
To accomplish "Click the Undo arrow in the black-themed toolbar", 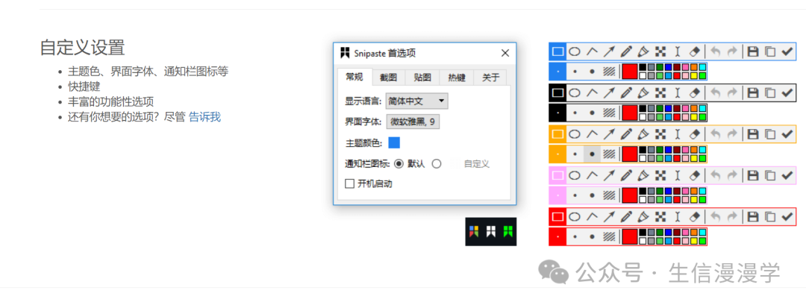I will pos(715,93).
